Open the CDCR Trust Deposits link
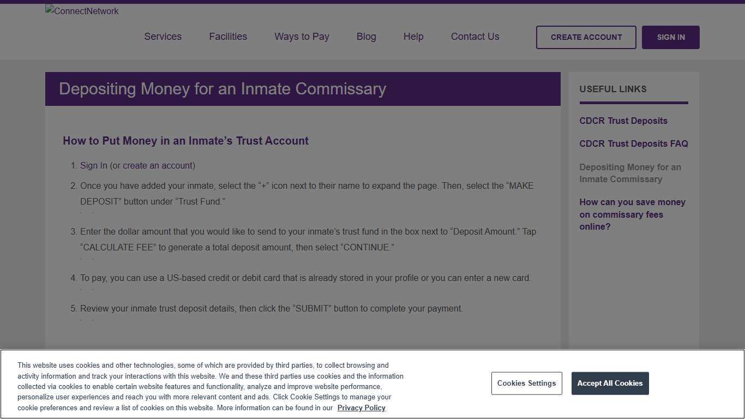This screenshot has height=419, width=745. click(x=623, y=121)
